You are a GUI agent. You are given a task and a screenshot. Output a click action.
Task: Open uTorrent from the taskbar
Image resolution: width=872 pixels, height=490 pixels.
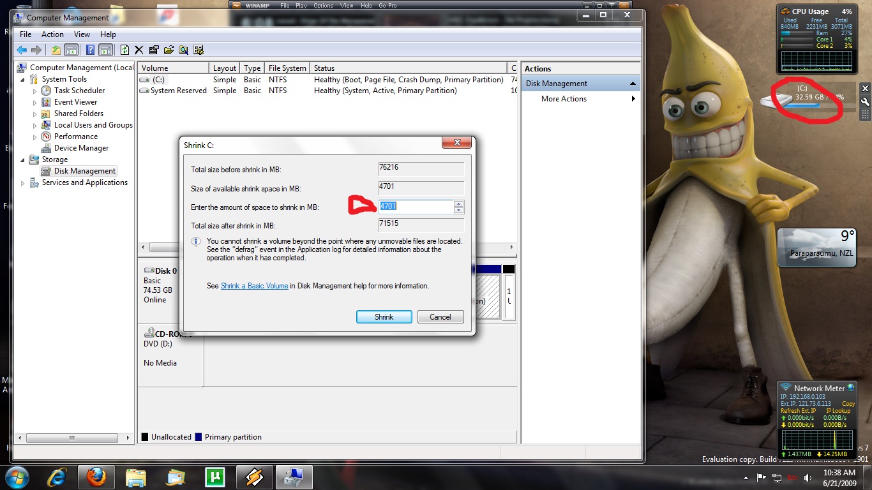click(215, 477)
